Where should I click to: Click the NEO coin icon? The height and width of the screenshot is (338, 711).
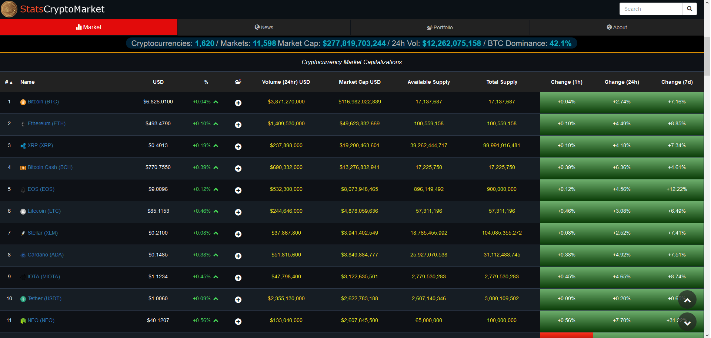pos(23,321)
